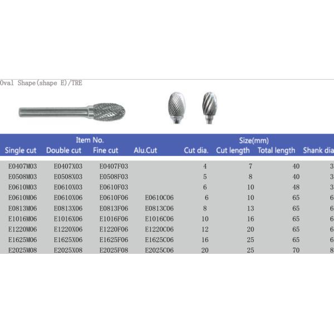The image size is (334, 334).
Task: Click item code E0508X03
Action: (68, 176)
